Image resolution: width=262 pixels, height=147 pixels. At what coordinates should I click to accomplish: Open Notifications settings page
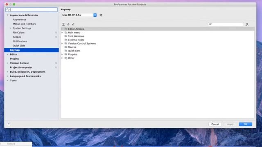(20, 41)
